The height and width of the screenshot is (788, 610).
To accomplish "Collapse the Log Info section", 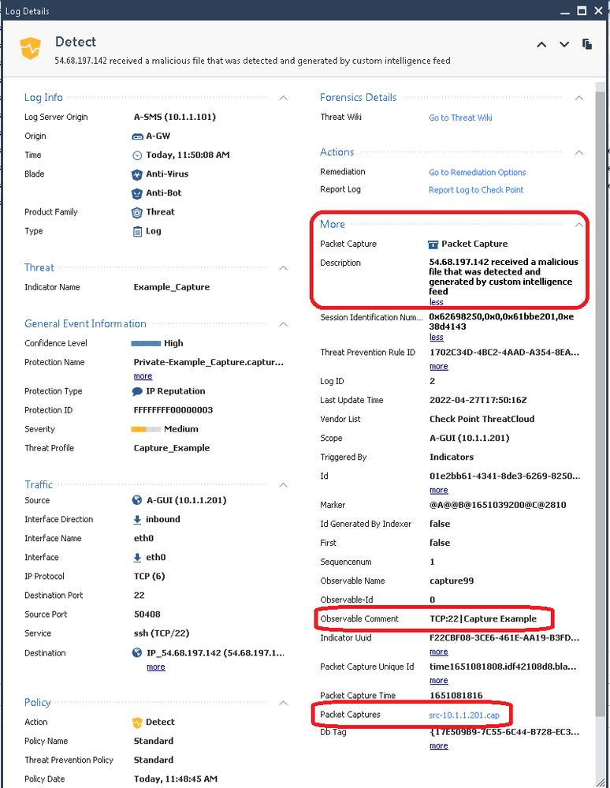I will click(283, 98).
